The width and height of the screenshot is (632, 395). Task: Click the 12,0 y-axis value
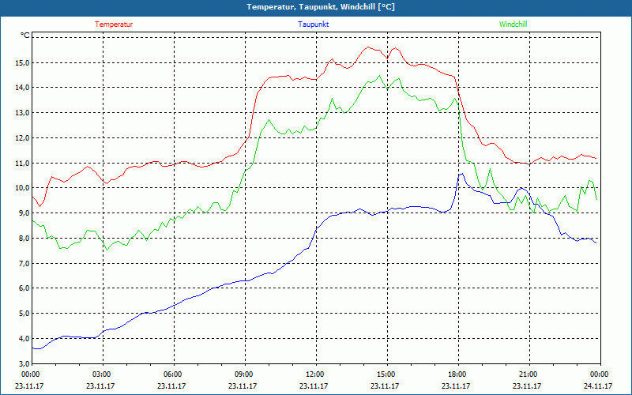[22, 137]
